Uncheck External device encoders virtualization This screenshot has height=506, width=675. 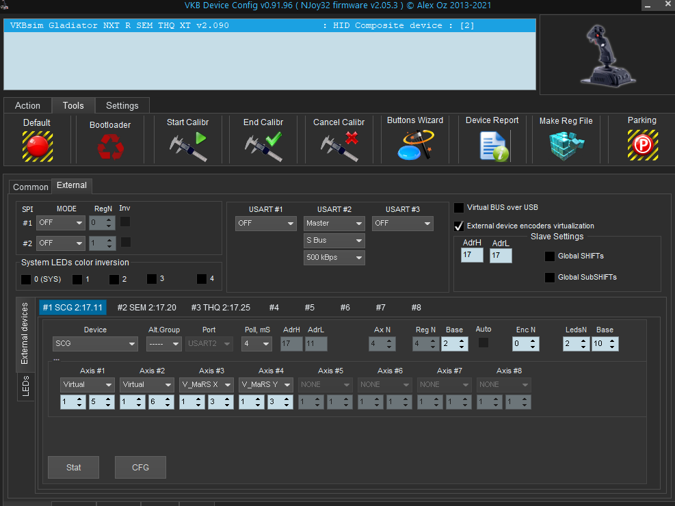459,226
